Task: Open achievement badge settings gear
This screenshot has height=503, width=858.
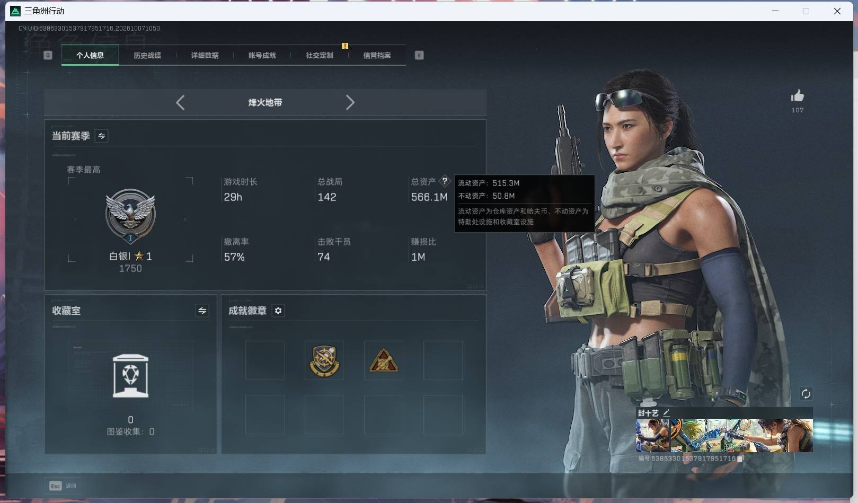Action: [x=278, y=311]
